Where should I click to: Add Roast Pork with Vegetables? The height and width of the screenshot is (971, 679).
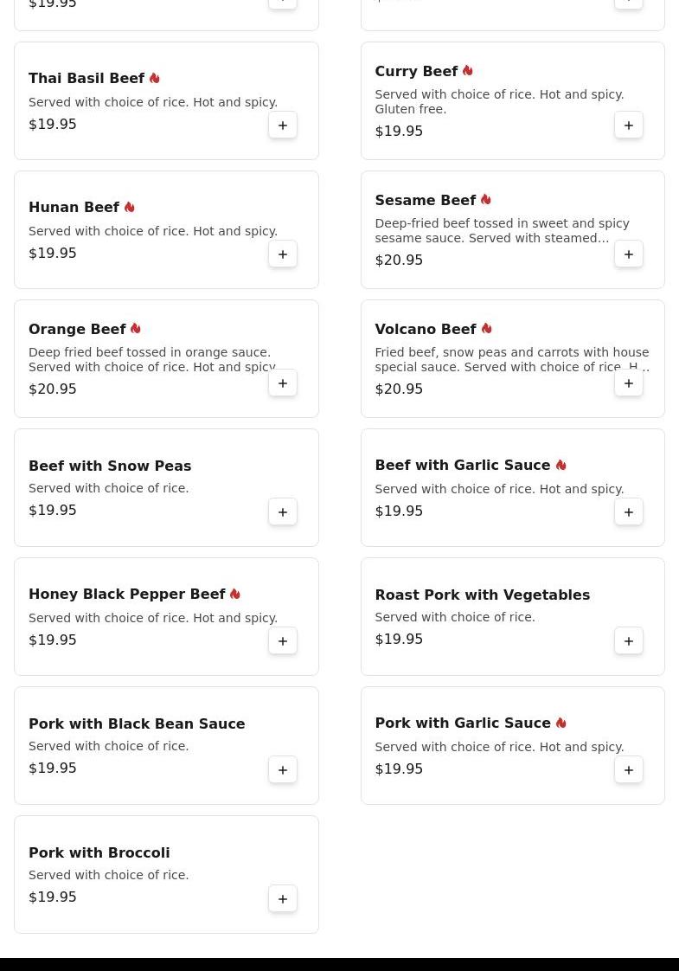629,641
